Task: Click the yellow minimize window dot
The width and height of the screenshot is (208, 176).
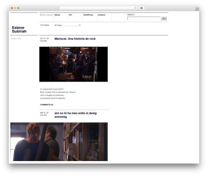Action: pos(15,8)
